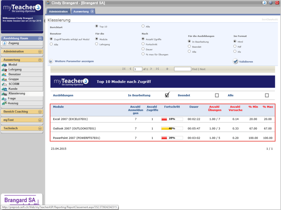The width and height of the screenshot is (281, 210).
Task: Open the Modul report icon in sidebar
Action: coord(4,65)
